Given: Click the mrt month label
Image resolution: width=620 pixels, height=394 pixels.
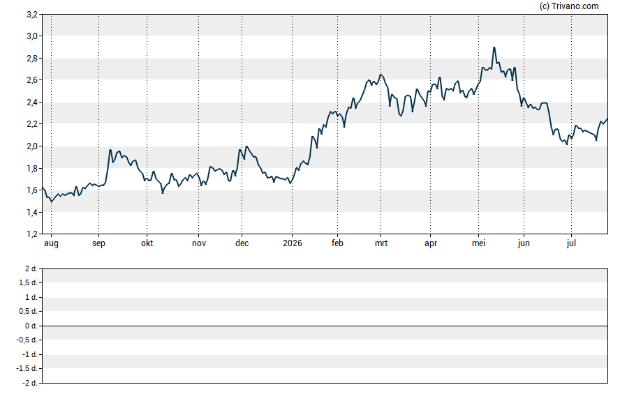Looking at the screenshot, I should pos(381,243).
